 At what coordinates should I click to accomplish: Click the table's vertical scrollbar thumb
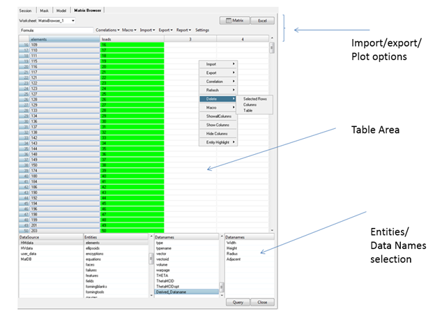point(272,47)
